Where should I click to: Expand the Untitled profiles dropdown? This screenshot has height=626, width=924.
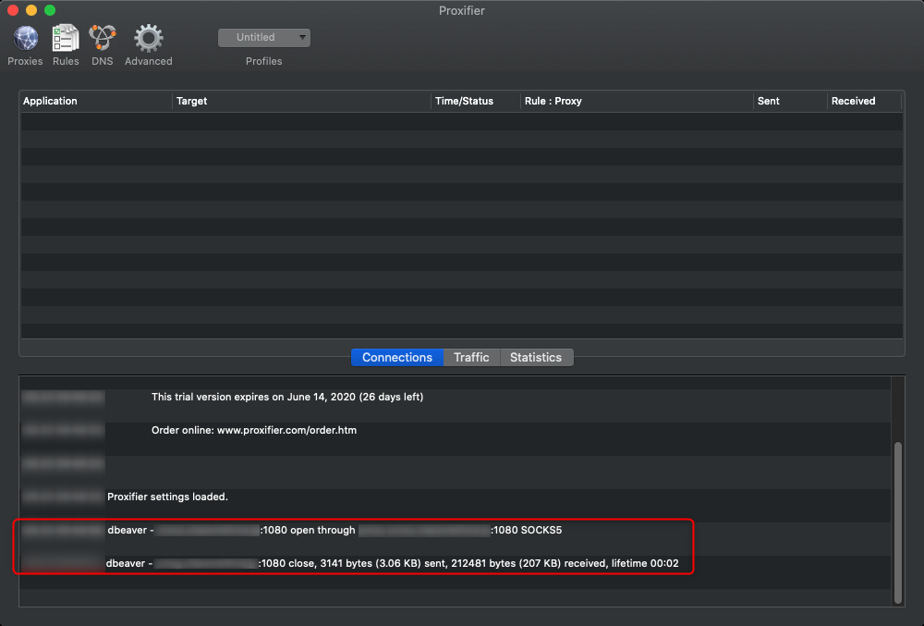point(264,38)
